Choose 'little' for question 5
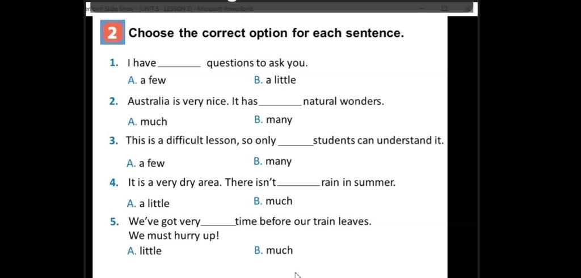This screenshot has width=581, height=278. click(x=144, y=251)
